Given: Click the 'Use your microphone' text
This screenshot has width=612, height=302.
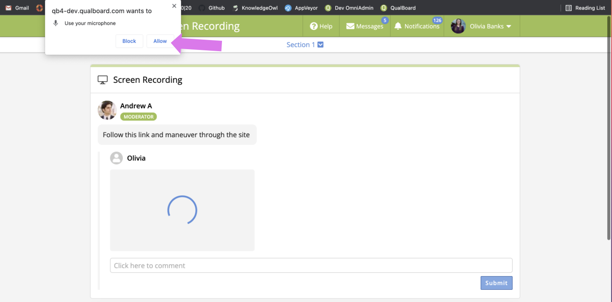Looking at the screenshot, I should 90,23.
